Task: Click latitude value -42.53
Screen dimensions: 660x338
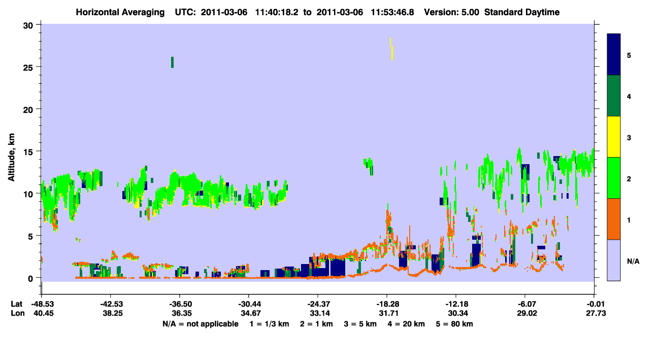Action: 111,304
